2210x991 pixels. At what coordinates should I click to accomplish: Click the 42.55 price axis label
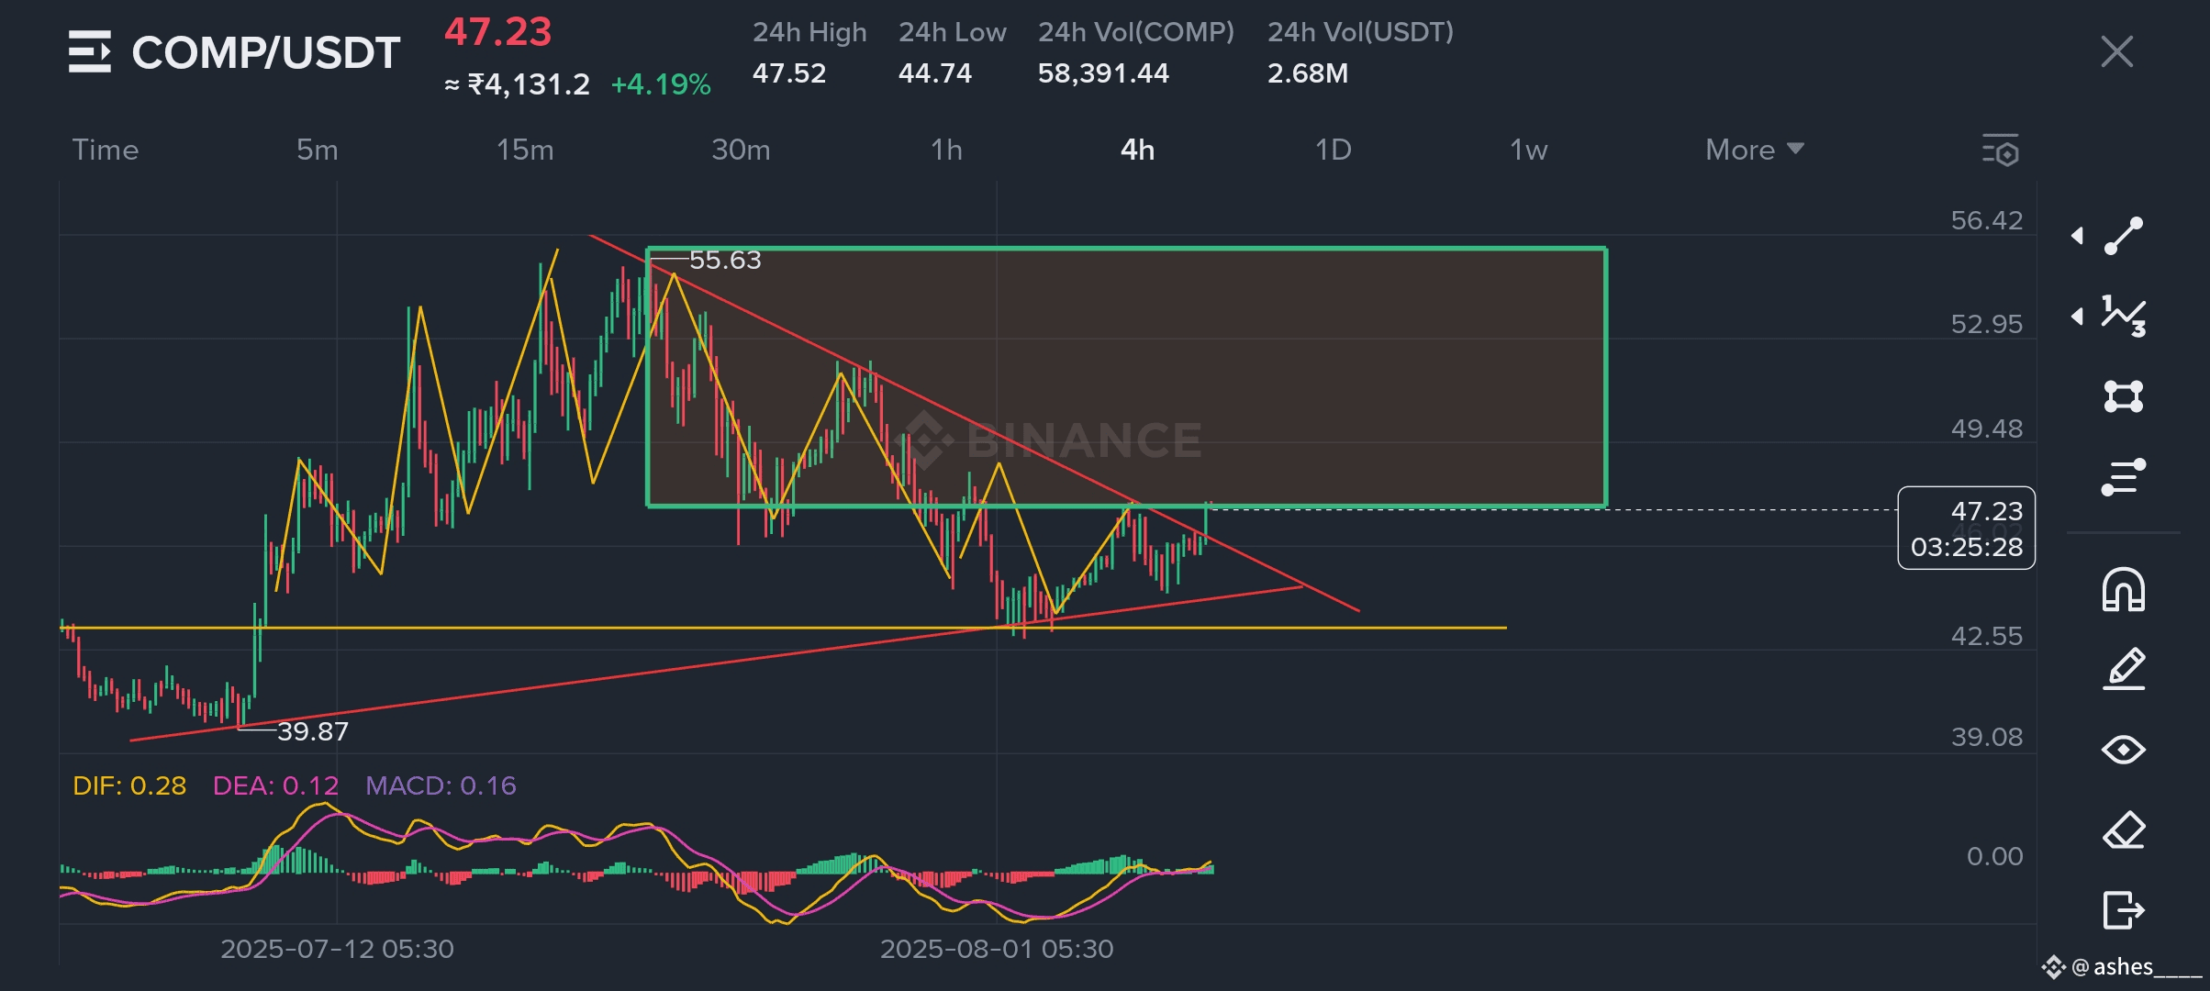(x=1986, y=636)
